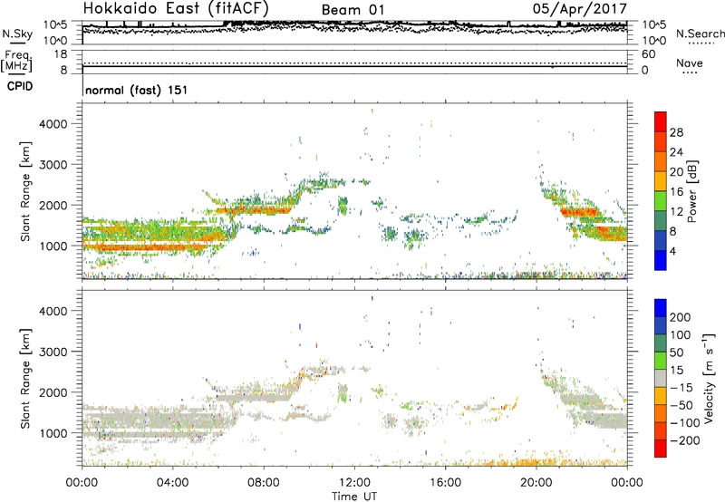Click the 'normal (fast) 151' text
This screenshot has height=502, width=725.
(137, 90)
